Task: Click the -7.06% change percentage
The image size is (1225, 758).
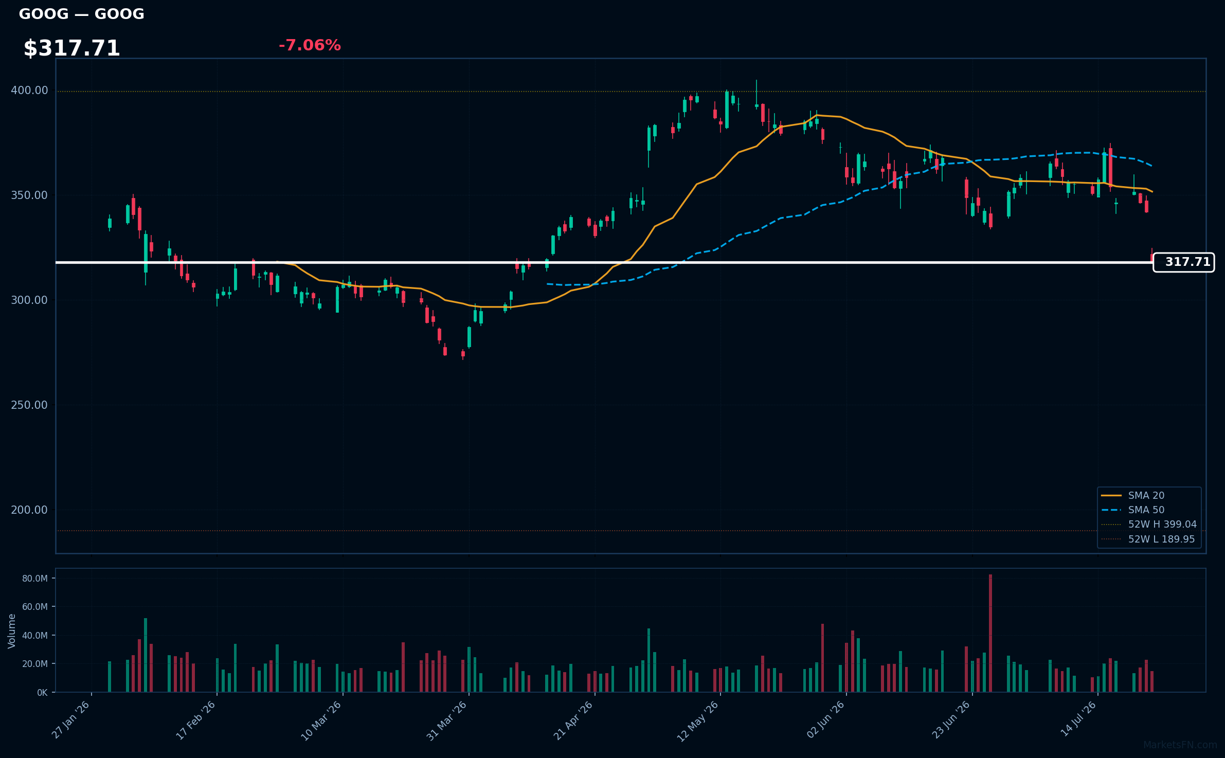Action: [x=310, y=45]
